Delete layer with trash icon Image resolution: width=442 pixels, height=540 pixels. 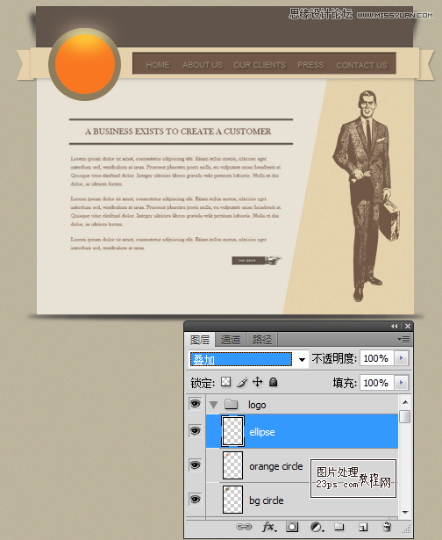click(387, 527)
